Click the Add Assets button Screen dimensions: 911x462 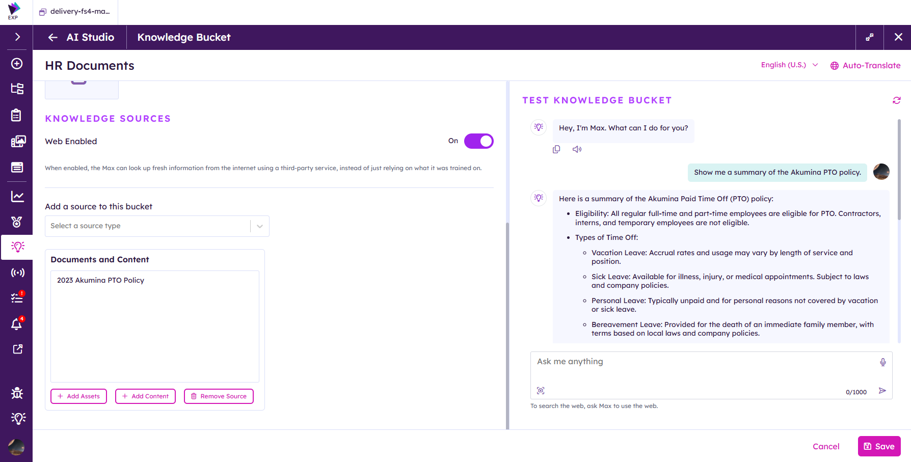coord(78,396)
